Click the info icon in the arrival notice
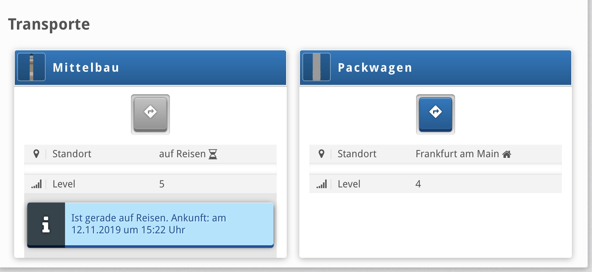 click(x=46, y=225)
